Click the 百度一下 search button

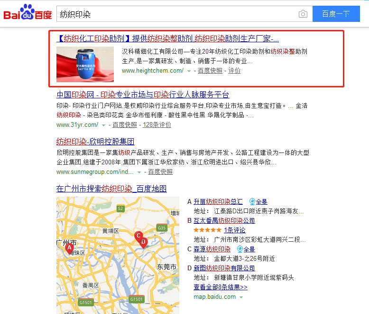pos(336,14)
